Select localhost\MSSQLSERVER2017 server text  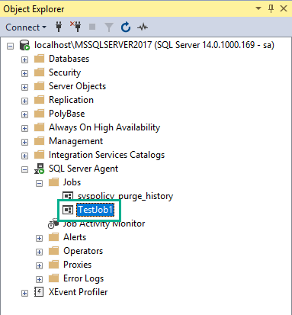154,45
